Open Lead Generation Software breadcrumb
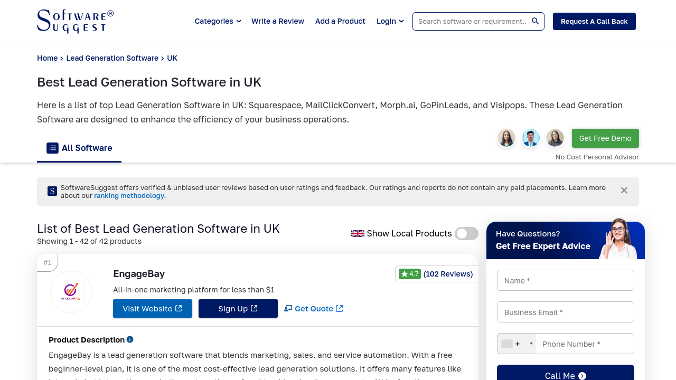 (x=112, y=58)
